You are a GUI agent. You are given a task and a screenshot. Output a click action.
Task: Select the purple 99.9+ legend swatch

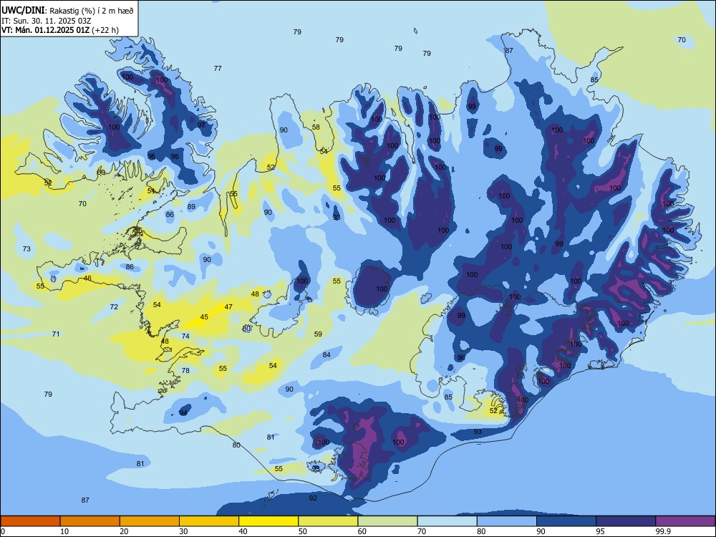[685, 521]
